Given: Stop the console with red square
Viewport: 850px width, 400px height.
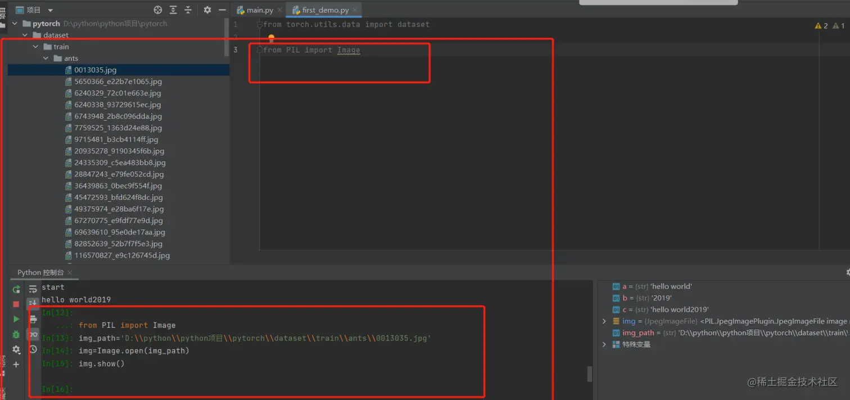Looking at the screenshot, I should pyautogui.click(x=16, y=304).
